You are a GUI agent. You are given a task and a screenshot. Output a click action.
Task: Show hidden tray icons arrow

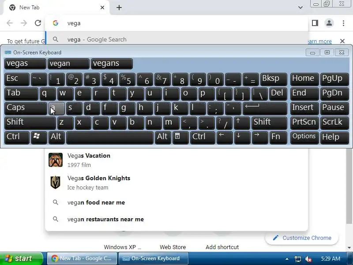tap(287, 259)
